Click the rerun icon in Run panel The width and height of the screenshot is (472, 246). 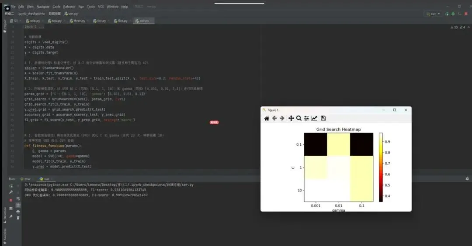11,186
